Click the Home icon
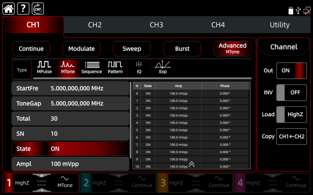 pos(9,8)
